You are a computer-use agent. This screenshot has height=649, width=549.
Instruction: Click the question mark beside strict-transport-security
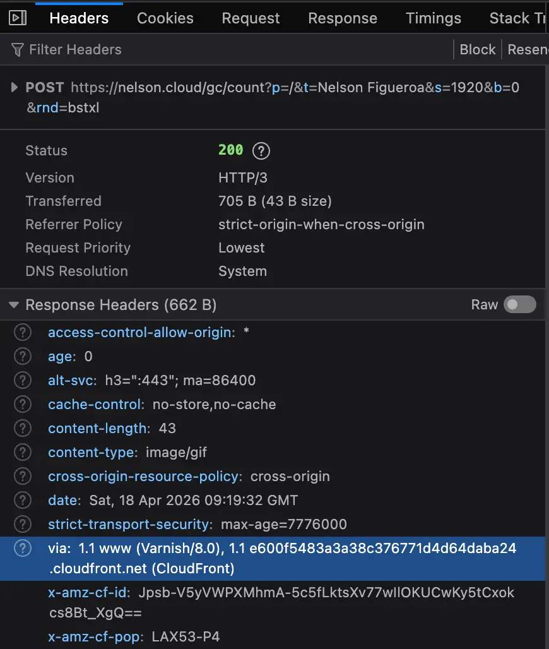point(22,524)
